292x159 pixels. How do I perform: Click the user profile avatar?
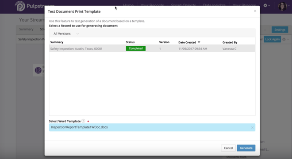click(282, 6)
